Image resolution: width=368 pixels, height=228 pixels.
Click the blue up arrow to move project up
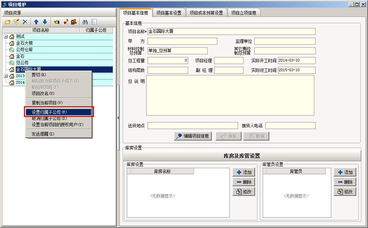click(36, 21)
